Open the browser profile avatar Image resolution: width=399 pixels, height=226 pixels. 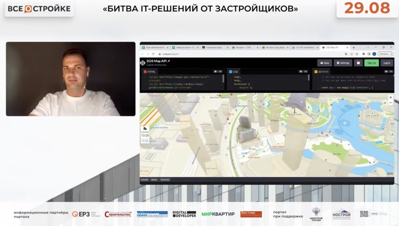tap(374, 54)
